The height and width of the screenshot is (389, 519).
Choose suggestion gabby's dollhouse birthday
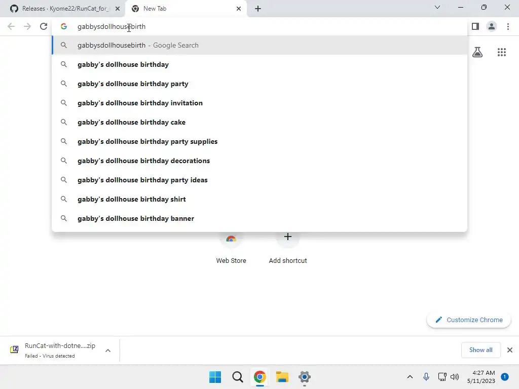click(x=259, y=64)
